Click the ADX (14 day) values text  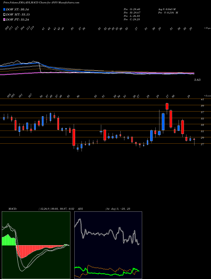tap(118, 209)
